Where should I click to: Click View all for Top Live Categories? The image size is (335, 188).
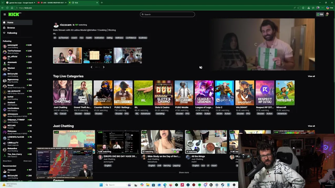311,76
